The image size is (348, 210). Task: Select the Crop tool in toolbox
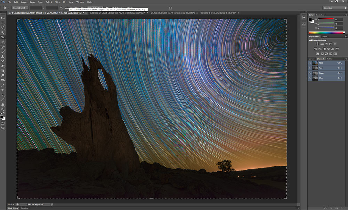(x=3, y=37)
